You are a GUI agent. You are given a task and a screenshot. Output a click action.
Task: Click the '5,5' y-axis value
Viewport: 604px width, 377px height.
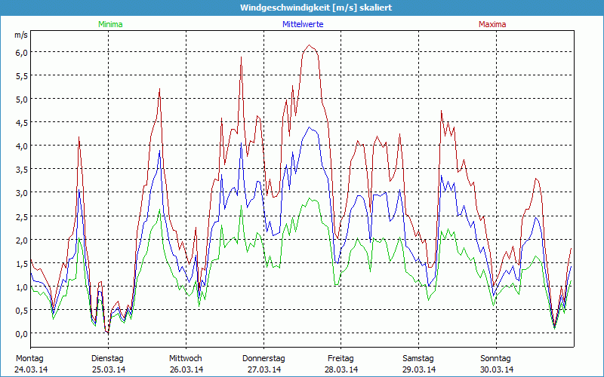pyautogui.click(x=22, y=76)
